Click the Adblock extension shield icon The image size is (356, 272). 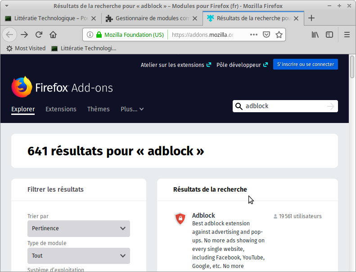(x=180, y=219)
